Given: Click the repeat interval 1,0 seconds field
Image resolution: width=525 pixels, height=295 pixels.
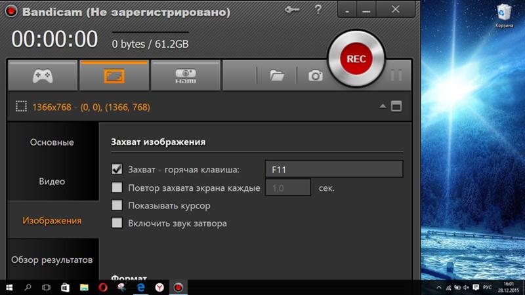Looking at the screenshot, I should point(288,187).
